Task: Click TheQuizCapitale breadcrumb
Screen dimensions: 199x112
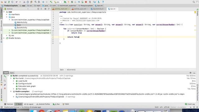Action: coord(10,6)
